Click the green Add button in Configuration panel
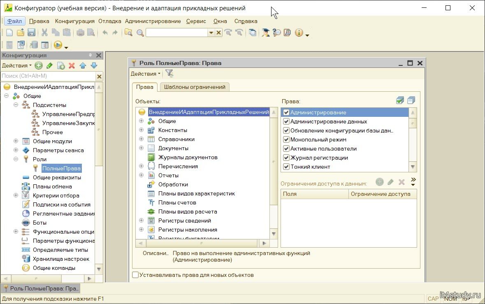The image size is (485, 304). tap(39, 65)
